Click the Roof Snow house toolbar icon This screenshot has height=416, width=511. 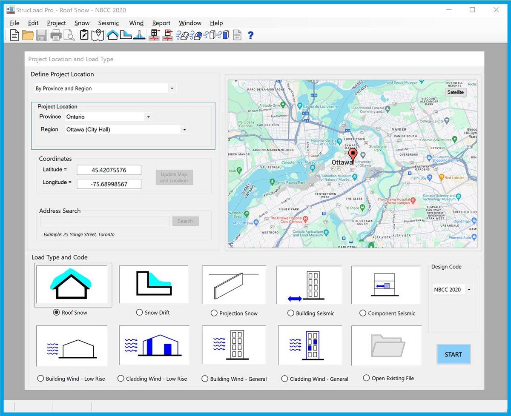[112, 35]
